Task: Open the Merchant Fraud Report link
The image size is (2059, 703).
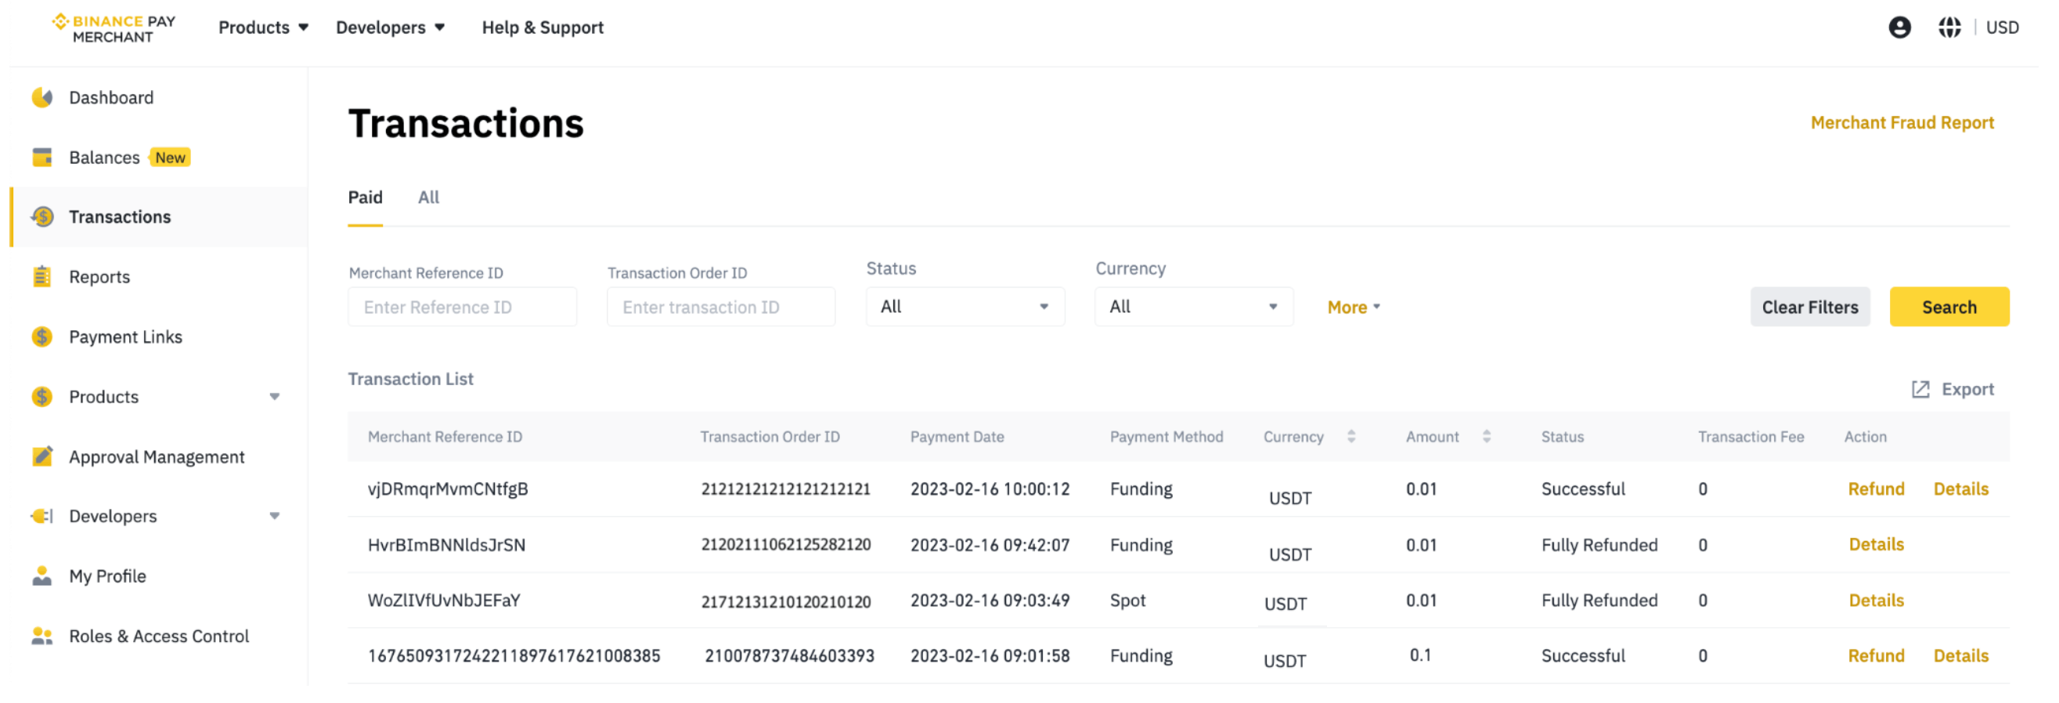Action: click(x=1902, y=122)
